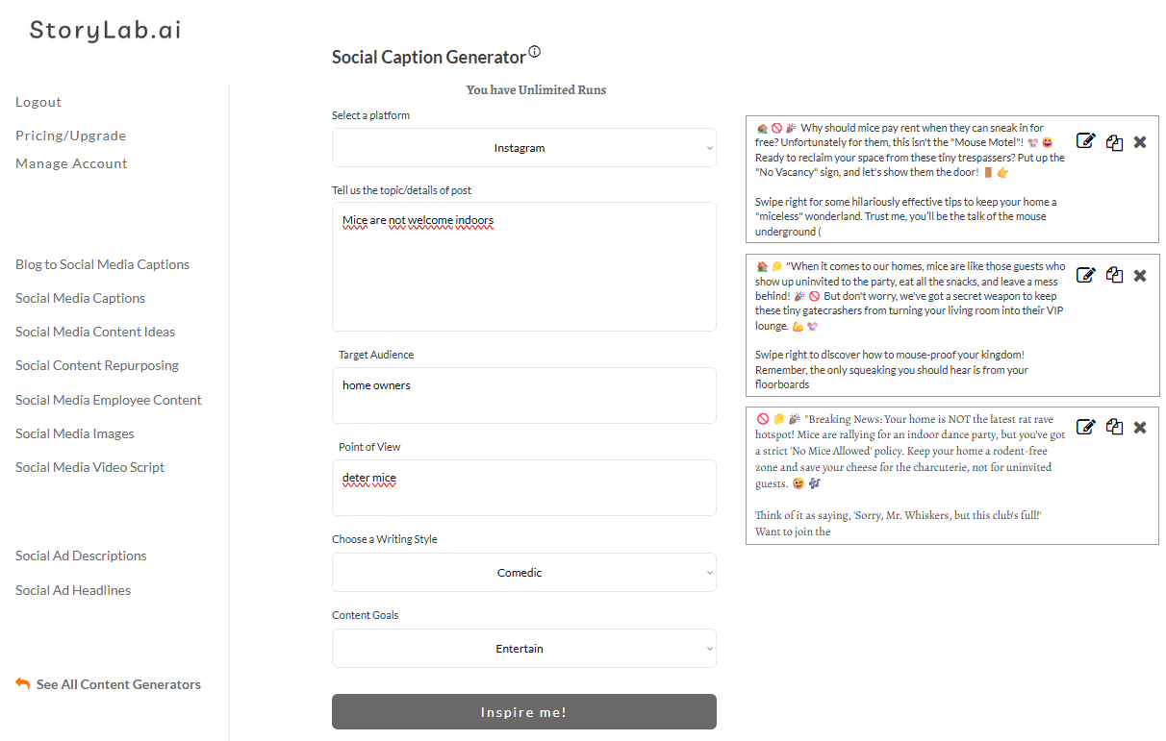Click the Point of View input field
Viewport: 1166px width, 741px height.
pyautogui.click(x=524, y=487)
